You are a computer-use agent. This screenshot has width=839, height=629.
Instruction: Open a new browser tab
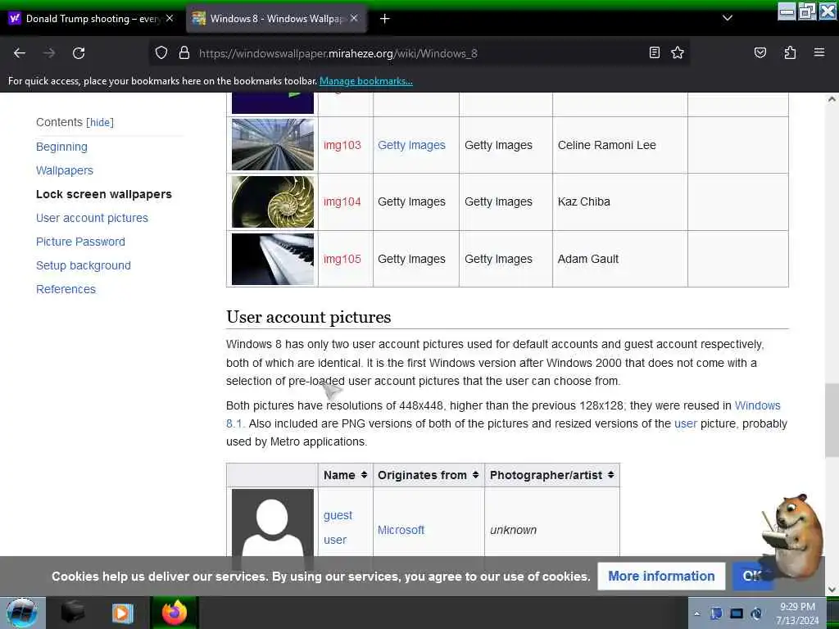[x=385, y=19]
